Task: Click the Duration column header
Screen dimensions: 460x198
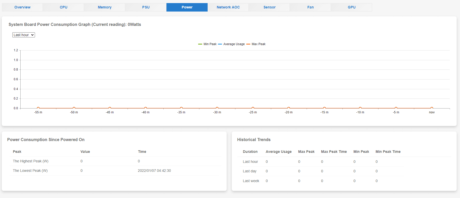Action: pyautogui.click(x=250, y=152)
